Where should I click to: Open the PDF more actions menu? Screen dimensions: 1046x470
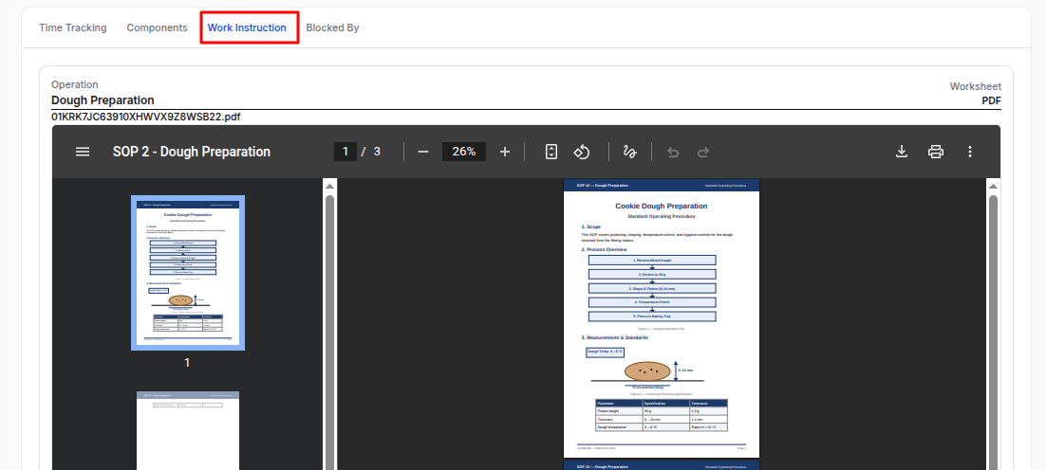(x=970, y=152)
